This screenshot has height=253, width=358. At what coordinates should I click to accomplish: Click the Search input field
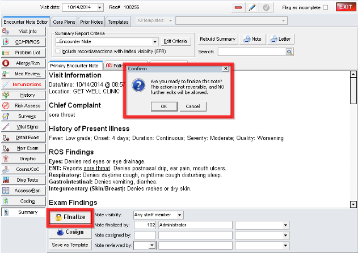(x=252, y=52)
